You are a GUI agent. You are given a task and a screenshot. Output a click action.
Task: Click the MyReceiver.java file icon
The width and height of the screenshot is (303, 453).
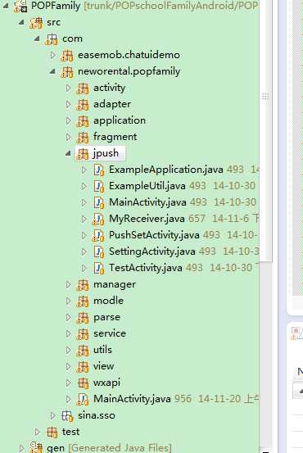pyautogui.click(x=98, y=220)
